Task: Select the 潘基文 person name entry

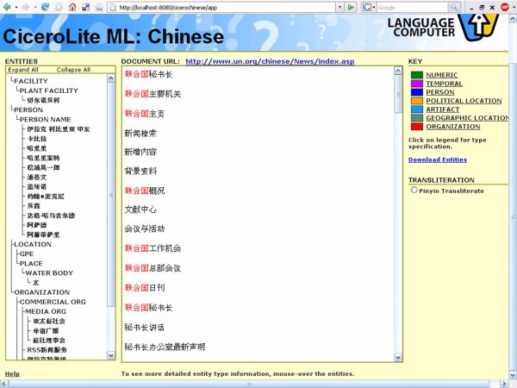Action: pyautogui.click(x=36, y=177)
